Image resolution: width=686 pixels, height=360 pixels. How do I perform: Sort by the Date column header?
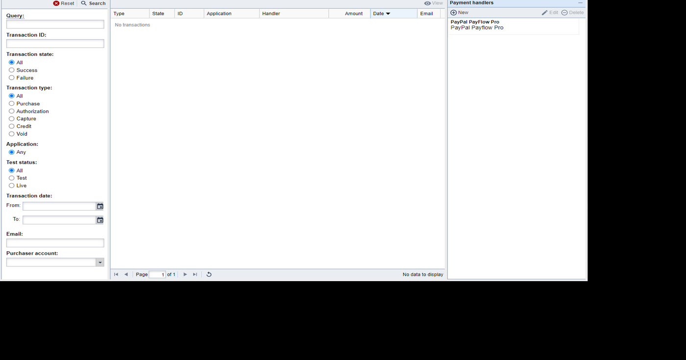point(381,14)
